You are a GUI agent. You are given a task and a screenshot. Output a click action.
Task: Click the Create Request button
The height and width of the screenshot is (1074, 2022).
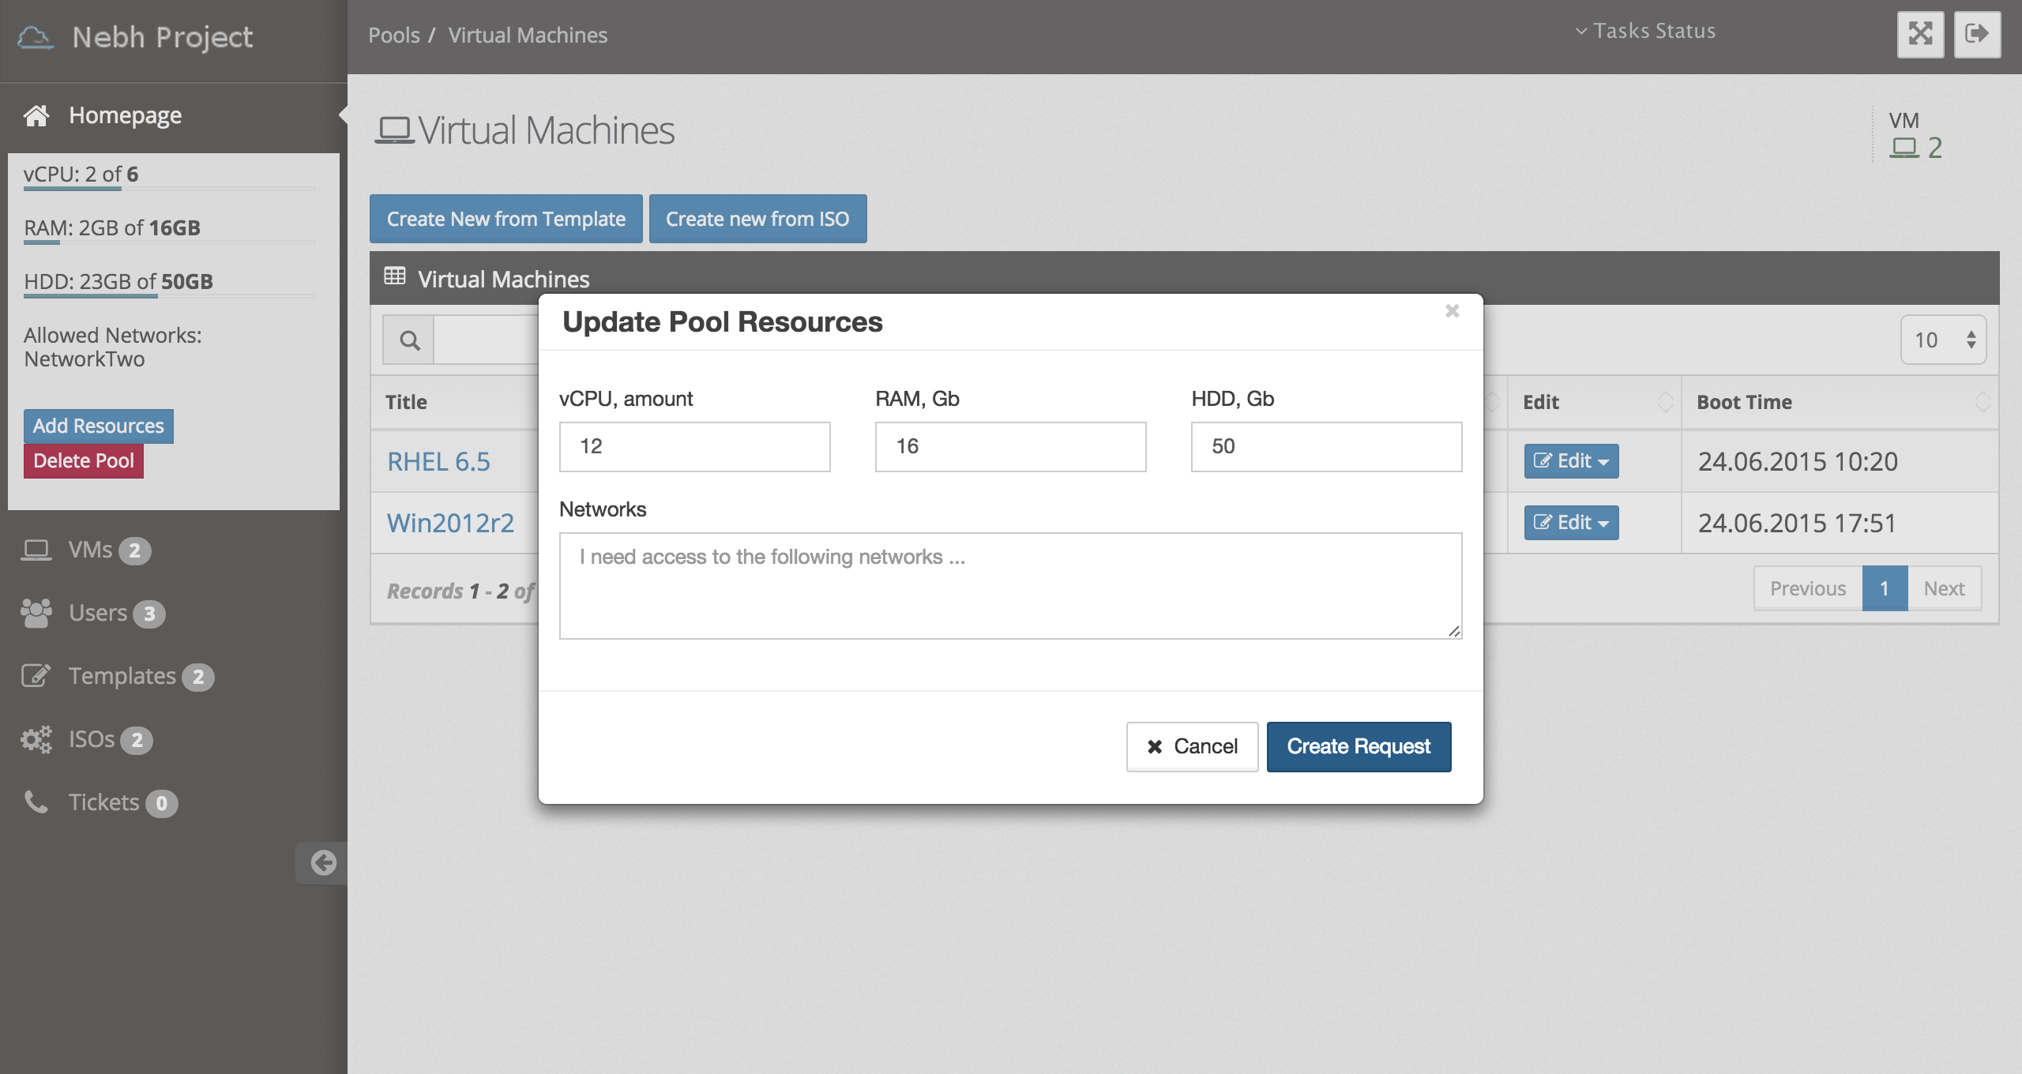click(x=1359, y=746)
